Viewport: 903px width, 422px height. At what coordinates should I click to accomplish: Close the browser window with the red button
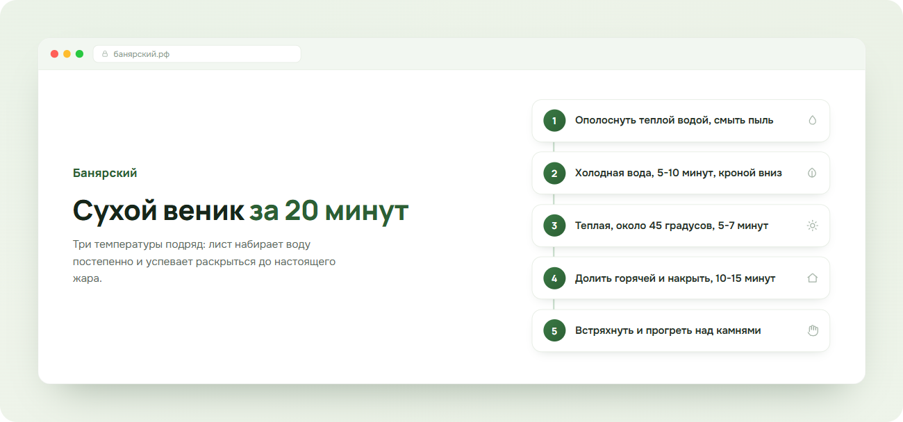click(55, 54)
